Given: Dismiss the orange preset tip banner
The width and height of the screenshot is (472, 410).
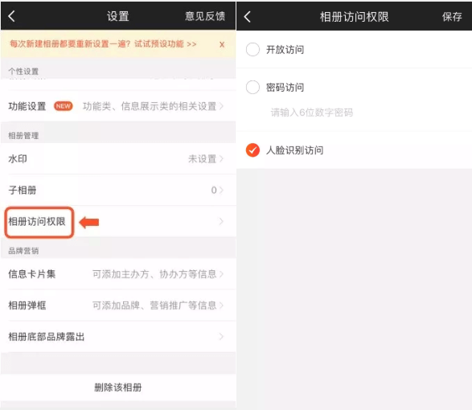Looking at the screenshot, I should point(222,44).
